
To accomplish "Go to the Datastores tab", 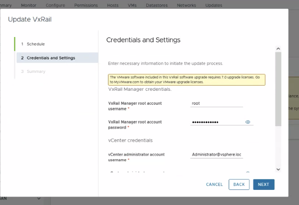I will (x=157, y=5).
